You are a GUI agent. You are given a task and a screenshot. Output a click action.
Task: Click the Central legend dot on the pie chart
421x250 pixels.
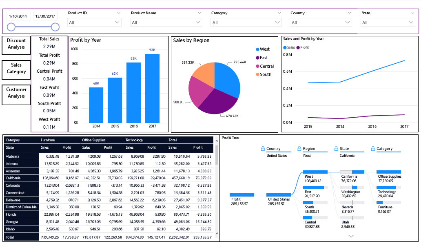(257, 66)
